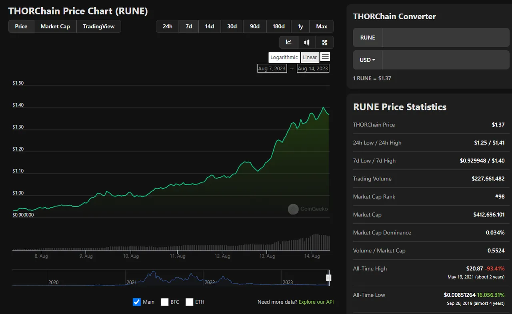
Task: Select the 1y time range
Action: (300, 26)
